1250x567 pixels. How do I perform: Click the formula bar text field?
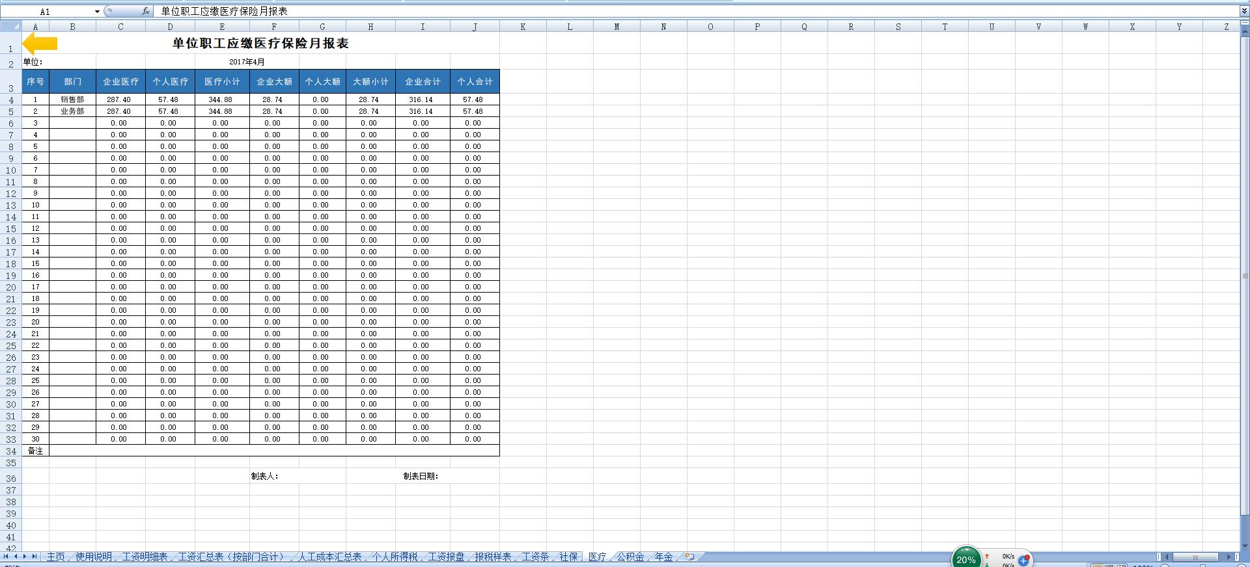[x=697, y=11]
